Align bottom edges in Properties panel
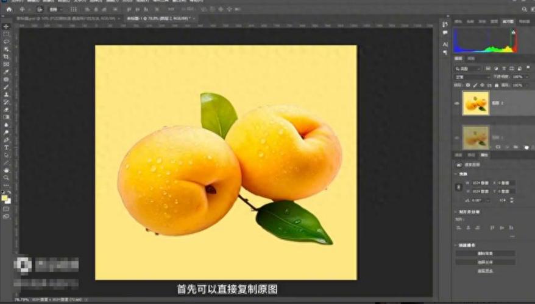Viewport: 535px width, 304px height. pos(511,227)
